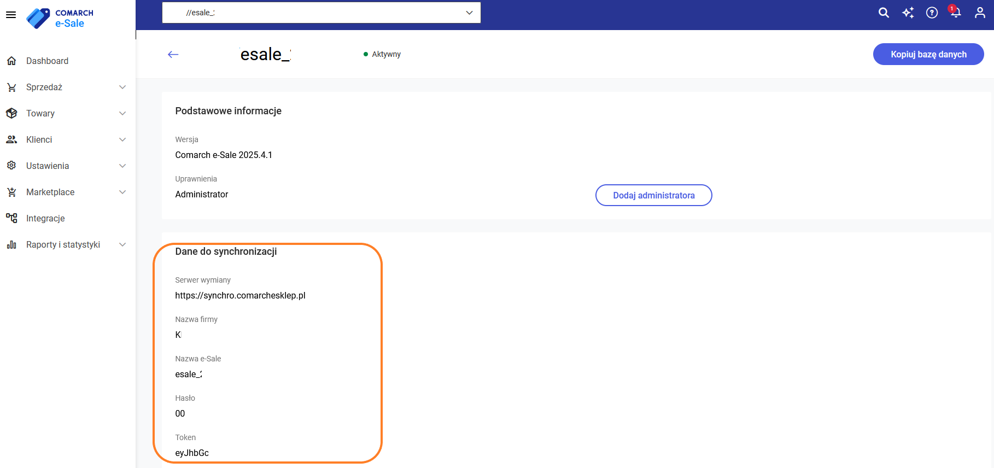The image size is (994, 468).
Task: Expand the Ustawienia menu chevron
Action: pyautogui.click(x=122, y=166)
